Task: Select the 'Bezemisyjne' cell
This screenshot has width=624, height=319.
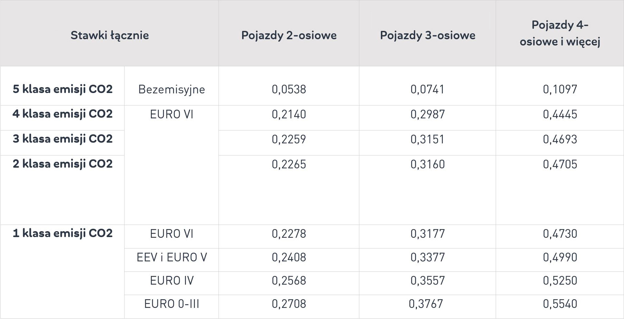Action: pyautogui.click(x=172, y=90)
